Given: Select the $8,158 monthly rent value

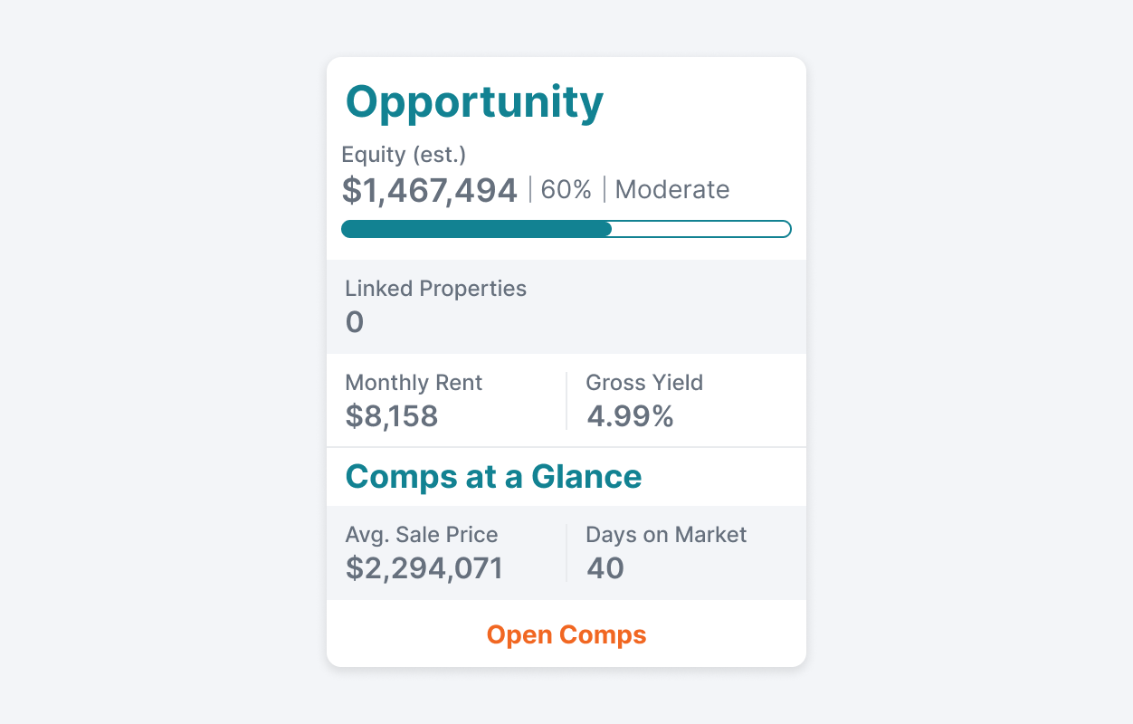Looking at the screenshot, I should [x=391, y=417].
